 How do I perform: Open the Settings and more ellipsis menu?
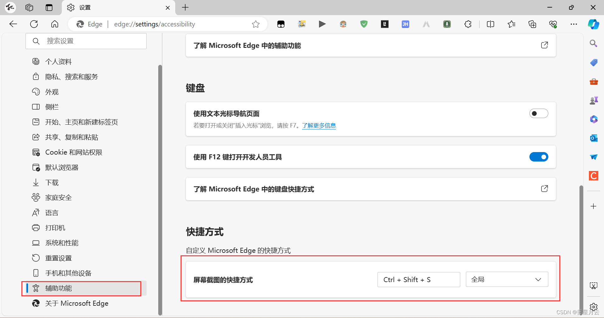(574, 24)
